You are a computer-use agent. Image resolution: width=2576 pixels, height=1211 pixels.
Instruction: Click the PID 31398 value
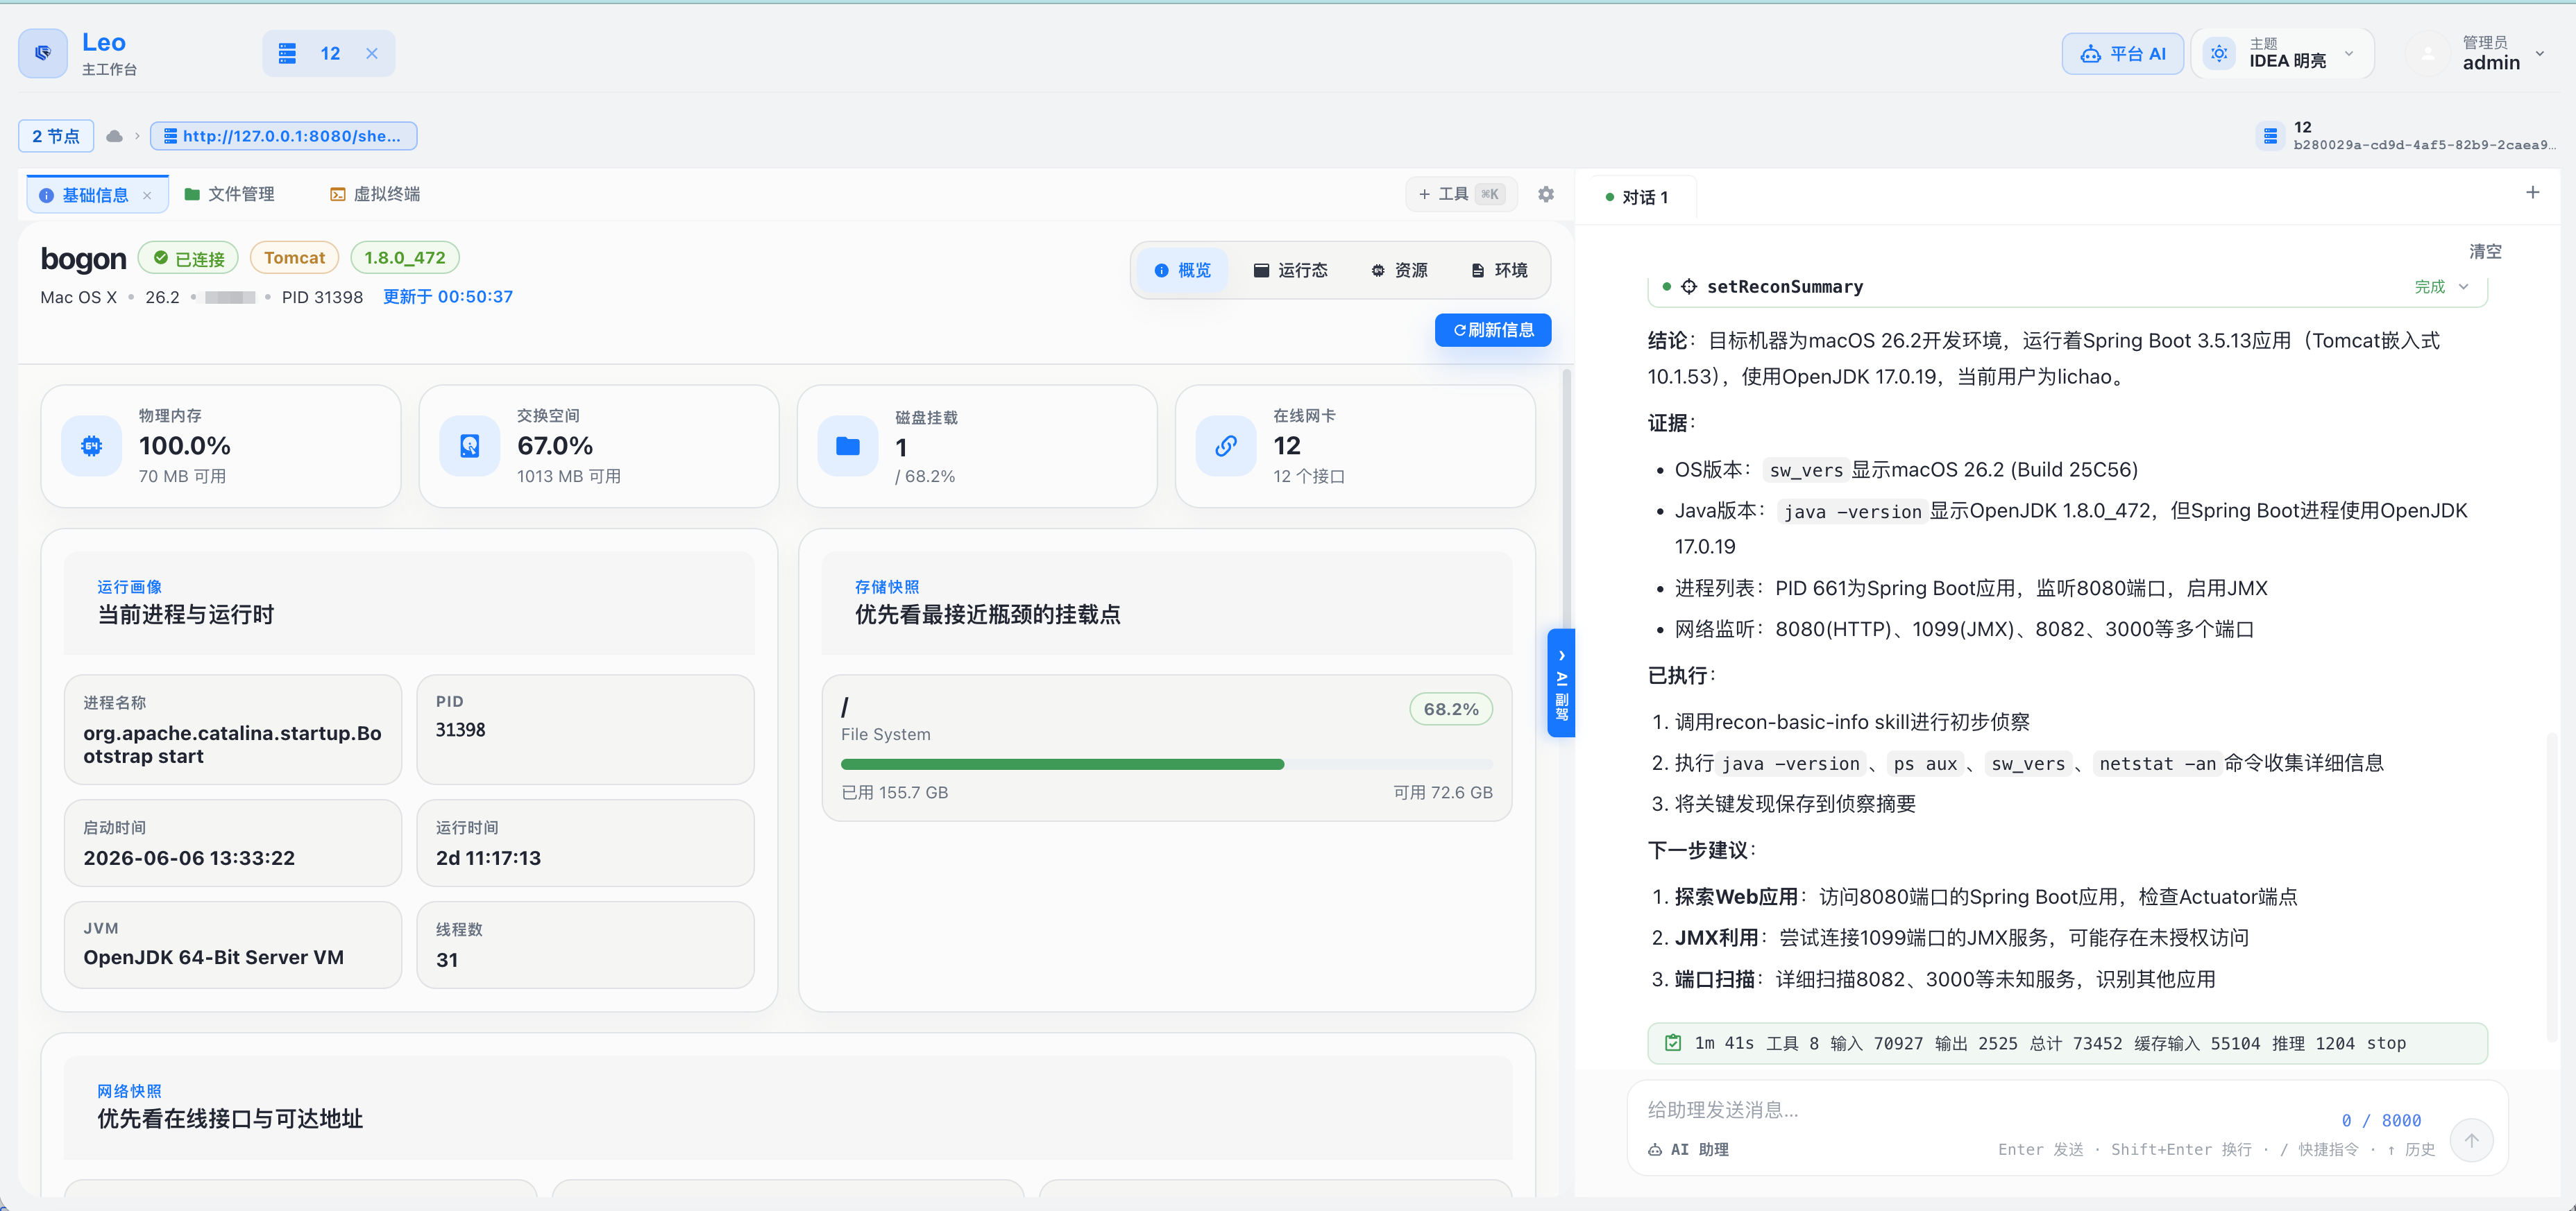[460, 730]
